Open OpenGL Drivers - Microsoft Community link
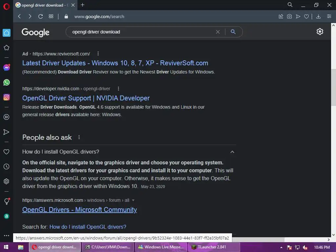336x252 pixels. point(79,210)
